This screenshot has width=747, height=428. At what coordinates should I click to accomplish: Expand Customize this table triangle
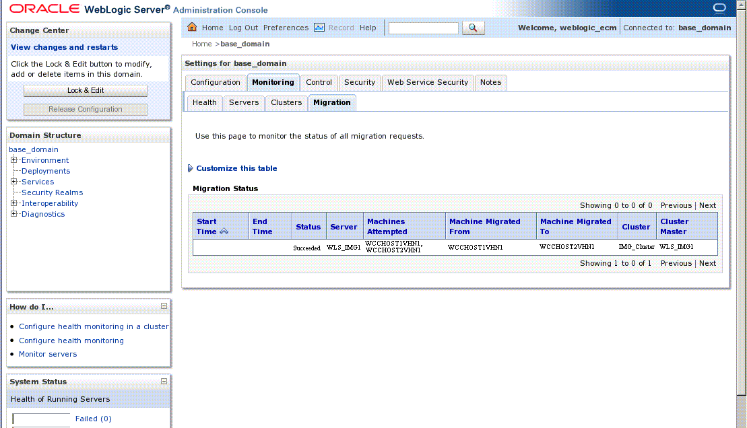[x=190, y=168]
